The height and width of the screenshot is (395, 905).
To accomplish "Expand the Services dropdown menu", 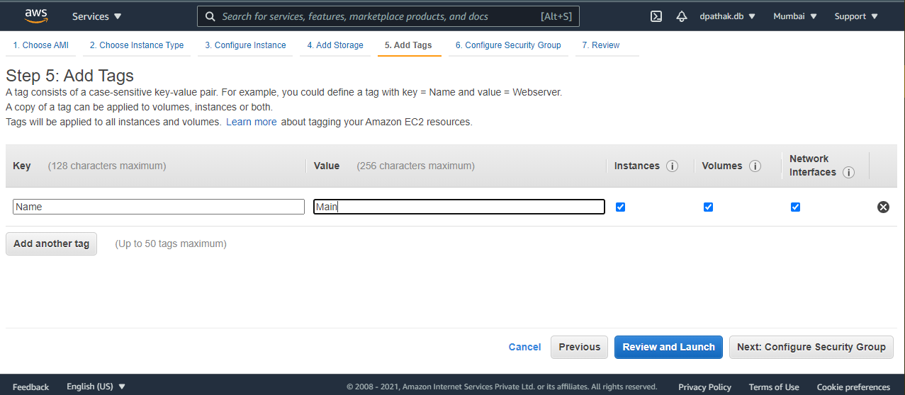I will 96,16.
